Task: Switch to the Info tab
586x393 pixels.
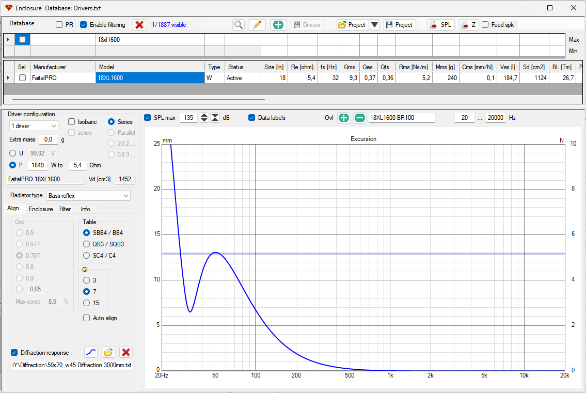Action: coord(86,209)
